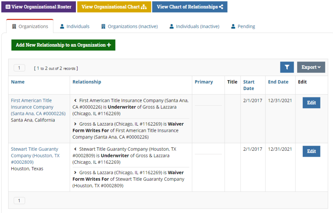333x213 pixels.
Task: Sort by Name column header
Action: pyautogui.click(x=18, y=82)
